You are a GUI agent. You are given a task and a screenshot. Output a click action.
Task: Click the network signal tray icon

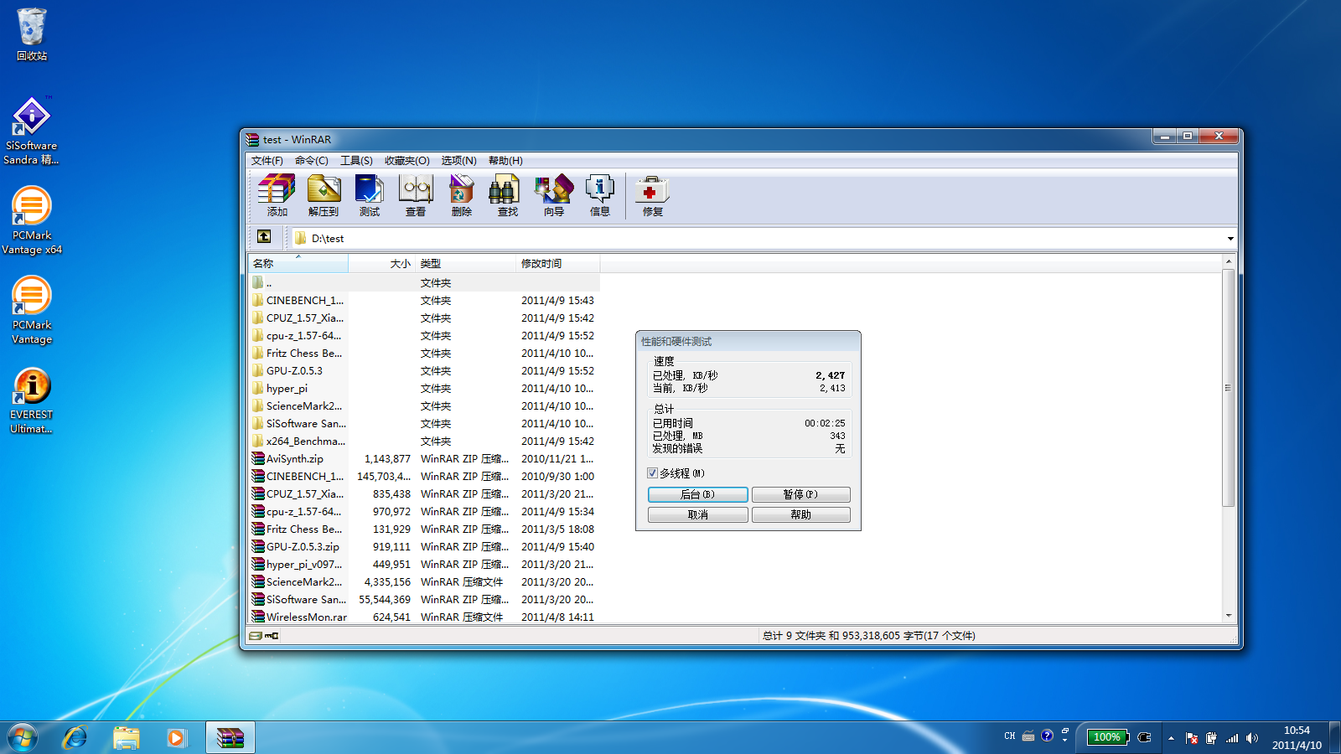click(1231, 738)
